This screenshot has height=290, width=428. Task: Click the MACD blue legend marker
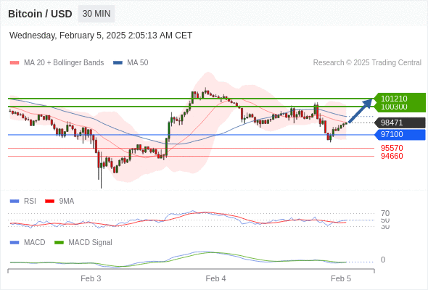(15, 242)
